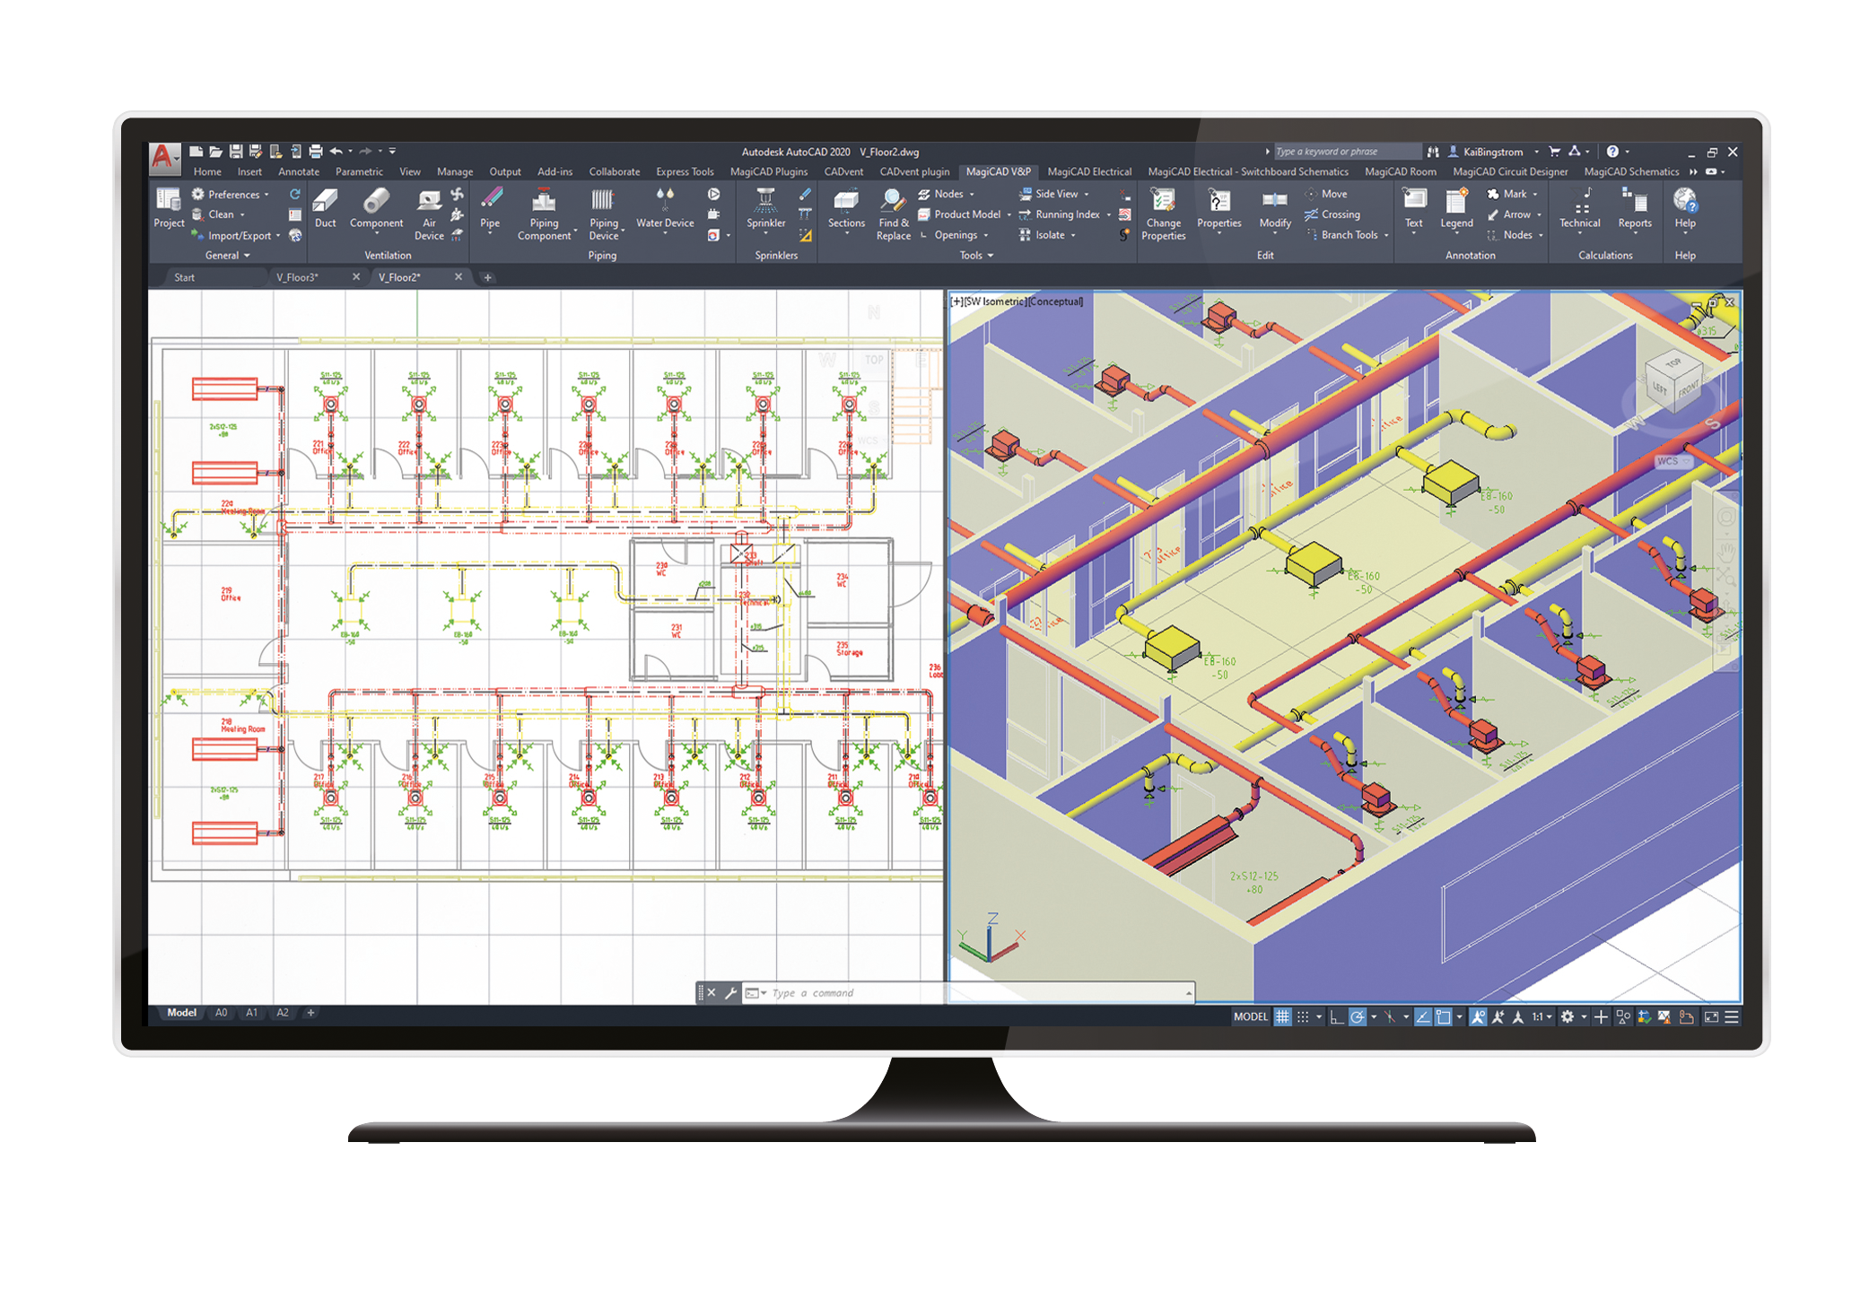The image size is (1869, 1308).
Task: Switch to the MagiCAD Electrical ribbon tab
Action: (x=1088, y=171)
